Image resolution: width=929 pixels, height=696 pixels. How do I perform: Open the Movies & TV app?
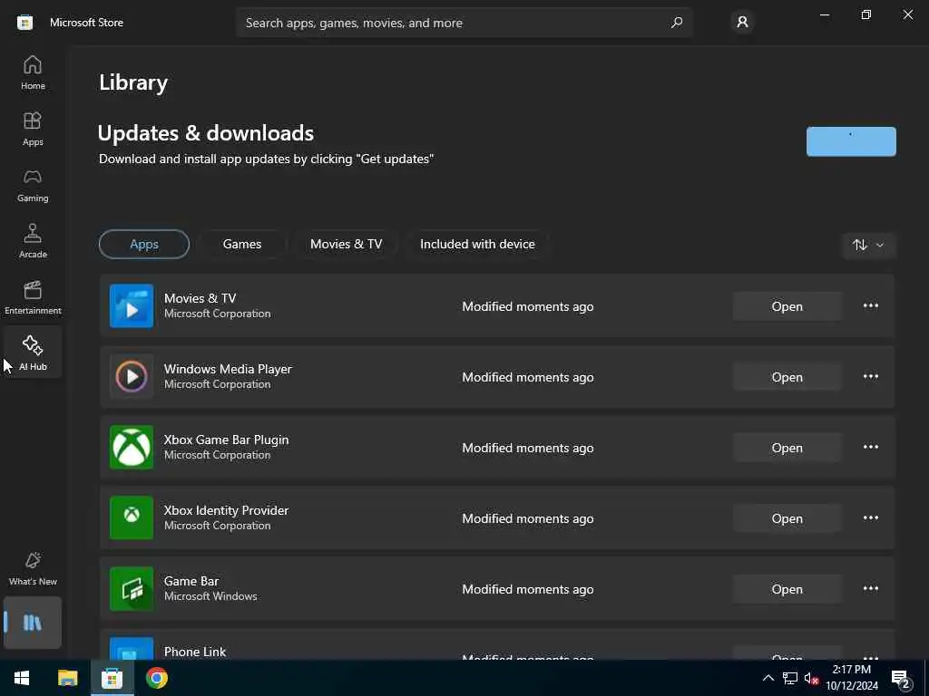tap(787, 306)
